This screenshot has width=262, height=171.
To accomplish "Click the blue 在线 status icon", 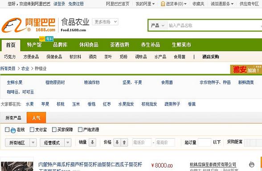I will pyautogui.click(x=13, y=130).
